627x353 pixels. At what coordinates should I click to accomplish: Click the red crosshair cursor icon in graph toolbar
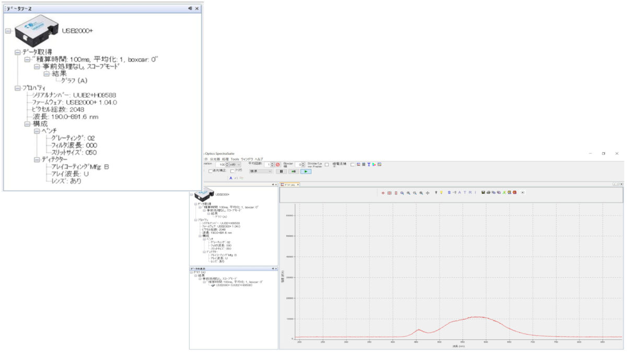coord(383,192)
